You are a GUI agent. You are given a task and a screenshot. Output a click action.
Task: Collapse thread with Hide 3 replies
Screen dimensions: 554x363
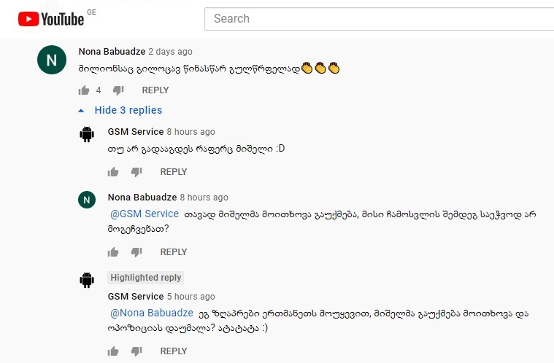pos(128,110)
